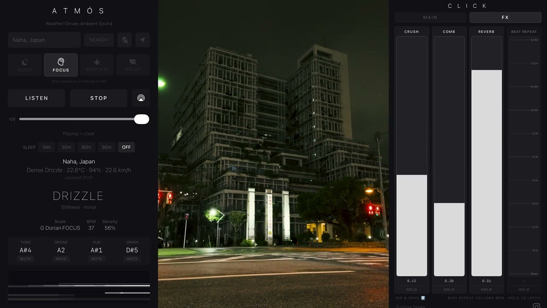Click the 'G Dorian·FOCUS' scale text
The height and width of the screenshot is (308, 547).
(x=60, y=228)
